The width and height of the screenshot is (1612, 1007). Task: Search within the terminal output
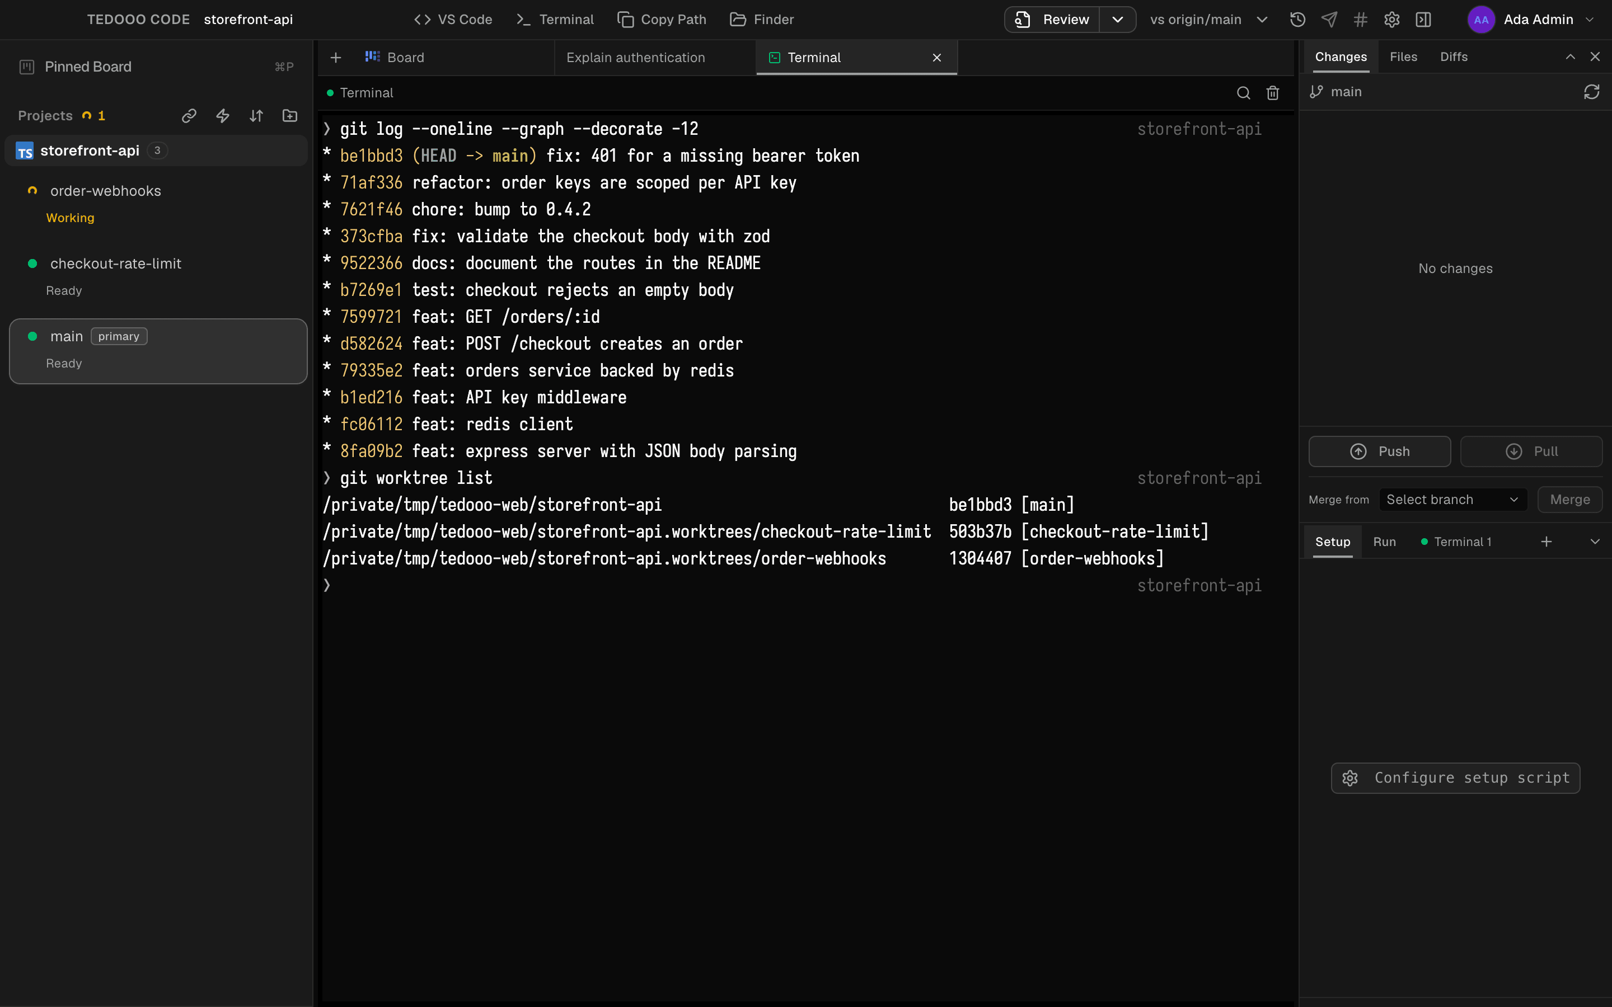click(1243, 93)
